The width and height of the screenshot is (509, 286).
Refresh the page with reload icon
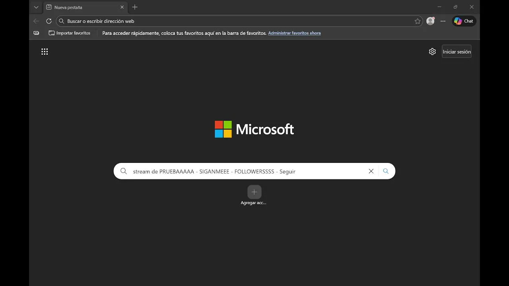click(49, 21)
